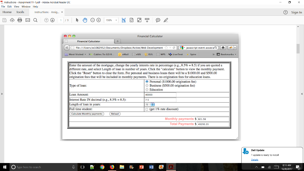304x171 pixels.
Task: Select the Hand tool in the toolbar
Action: (x=85, y=20)
